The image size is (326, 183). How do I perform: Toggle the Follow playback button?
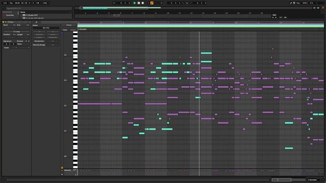point(114,3)
